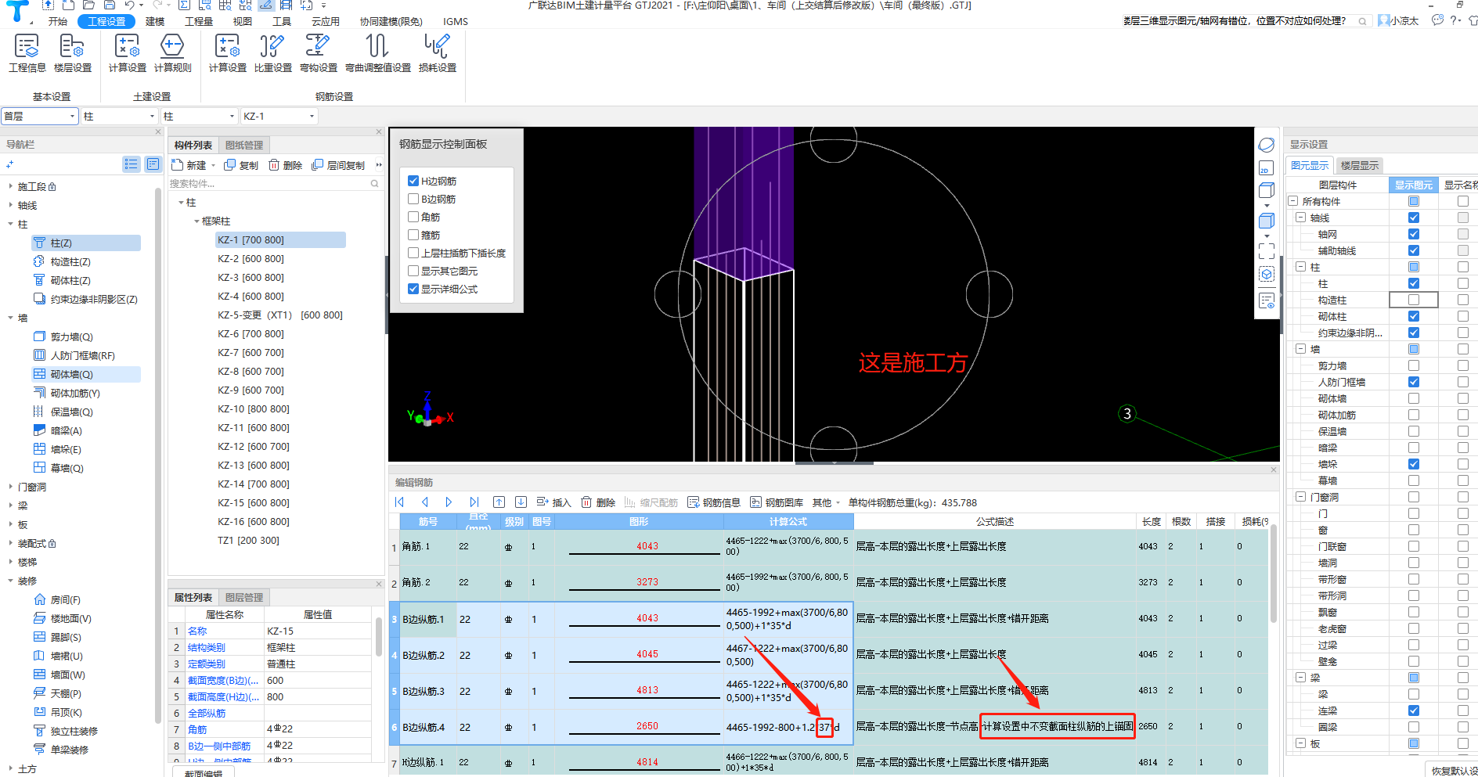Click 删除 in component list toolbar
The image size is (1478, 777).
pos(285,165)
